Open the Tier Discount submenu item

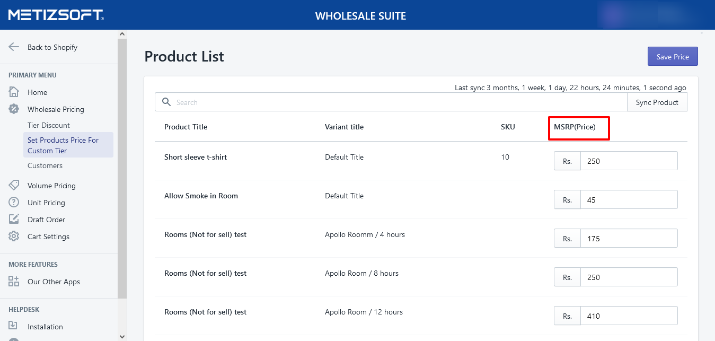(x=49, y=125)
